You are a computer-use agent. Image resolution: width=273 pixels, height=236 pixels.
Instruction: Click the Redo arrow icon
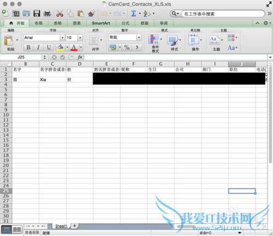click(x=117, y=14)
